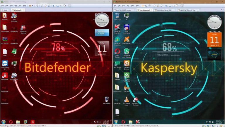225x127 pixels.
Task: Open Help menu in right VMware window
Action: (x=137, y=6)
